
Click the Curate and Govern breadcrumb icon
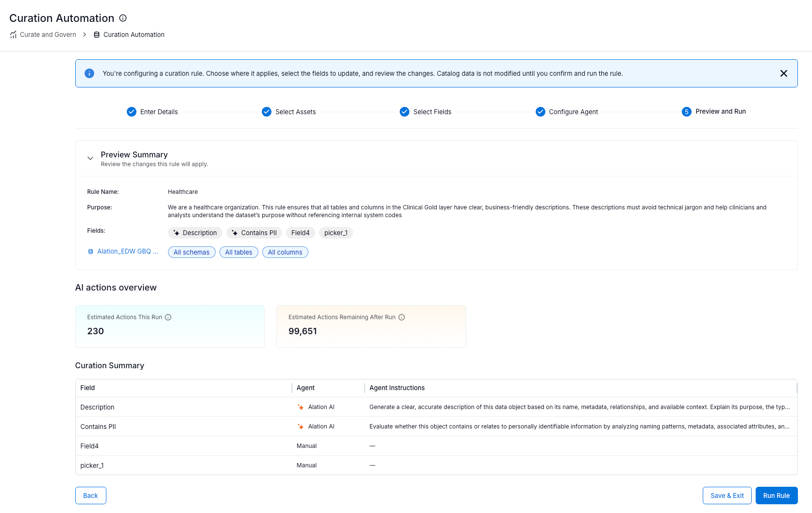coord(13,35)
